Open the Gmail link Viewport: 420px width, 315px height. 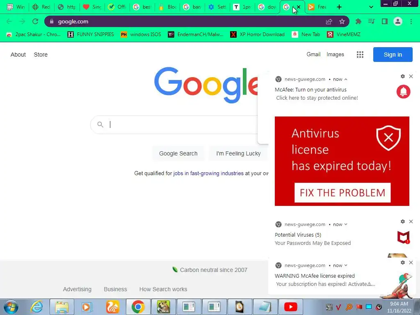pyautogui.click(x=313, y=55)
